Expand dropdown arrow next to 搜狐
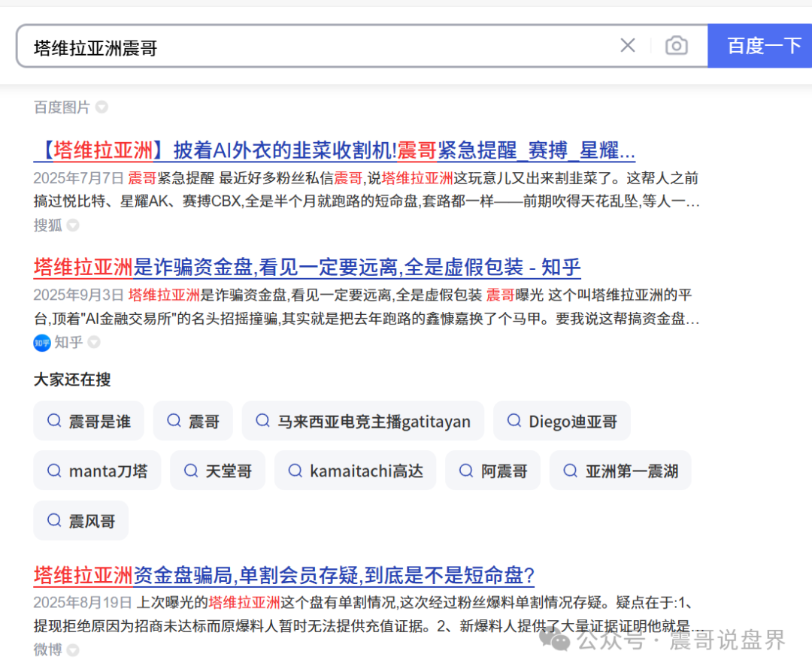812x672 pixels. pyautogui.click(x=73, y=226)
